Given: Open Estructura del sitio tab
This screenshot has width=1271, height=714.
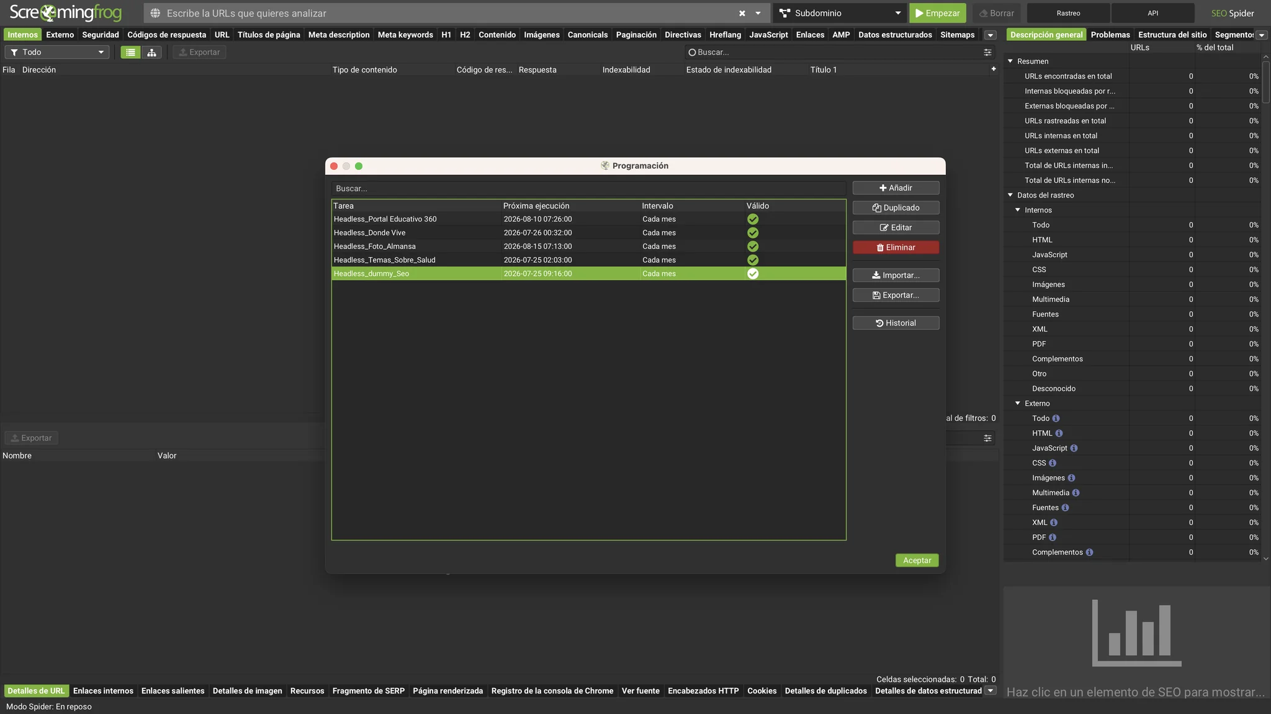Looking at the screenshot, I should tap(1172, 35).
